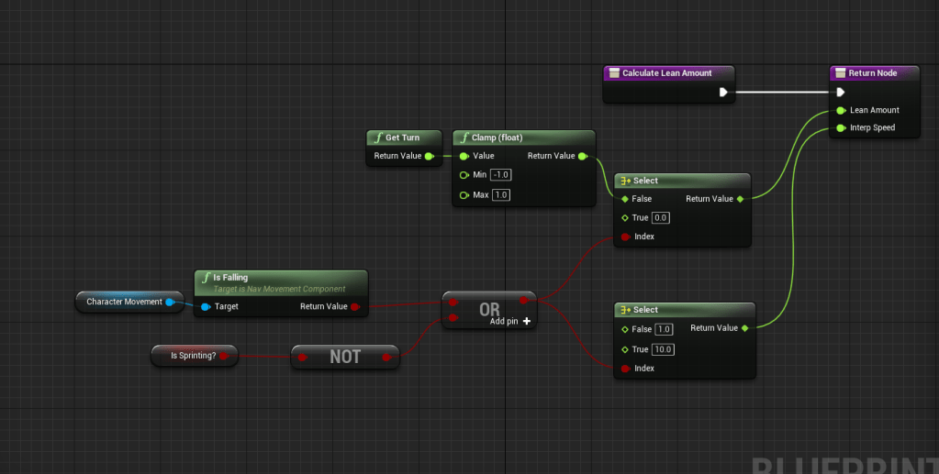939x474 pixels.
Task: Click the Return Node exec input pin
Action: (x=840, y=92)
